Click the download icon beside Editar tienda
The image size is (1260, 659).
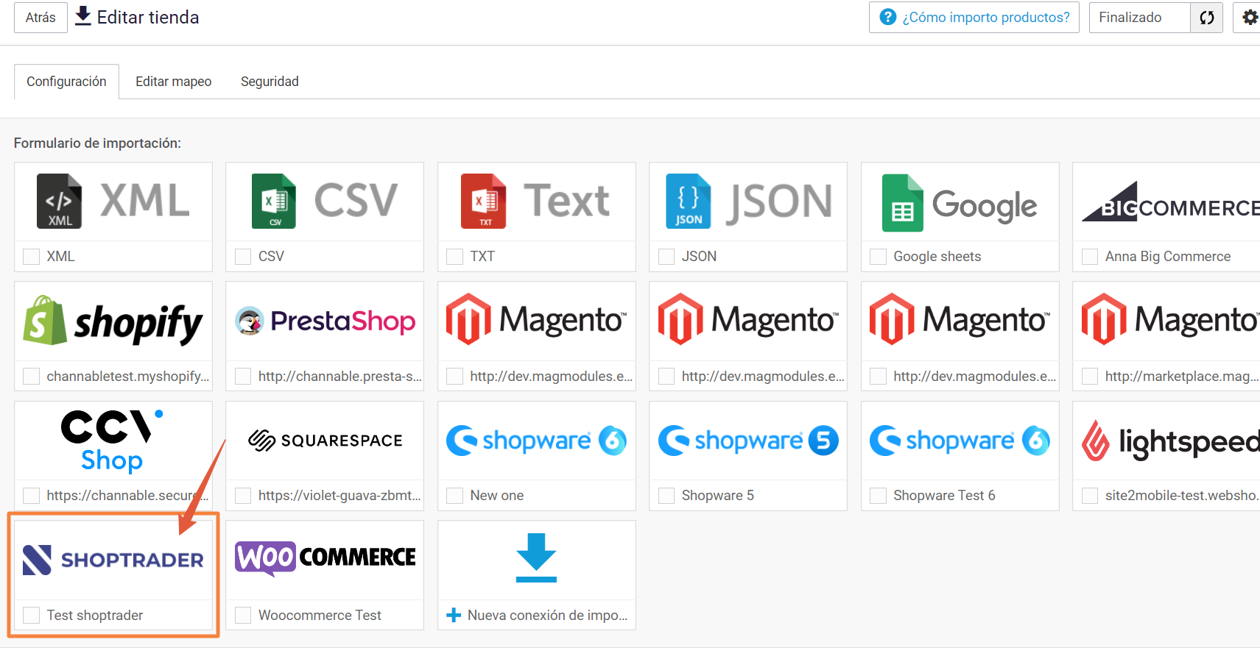tap(83, 16)
